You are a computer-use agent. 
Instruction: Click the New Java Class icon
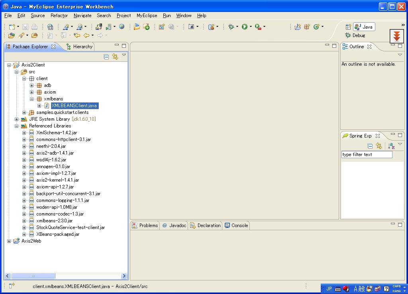316,27
